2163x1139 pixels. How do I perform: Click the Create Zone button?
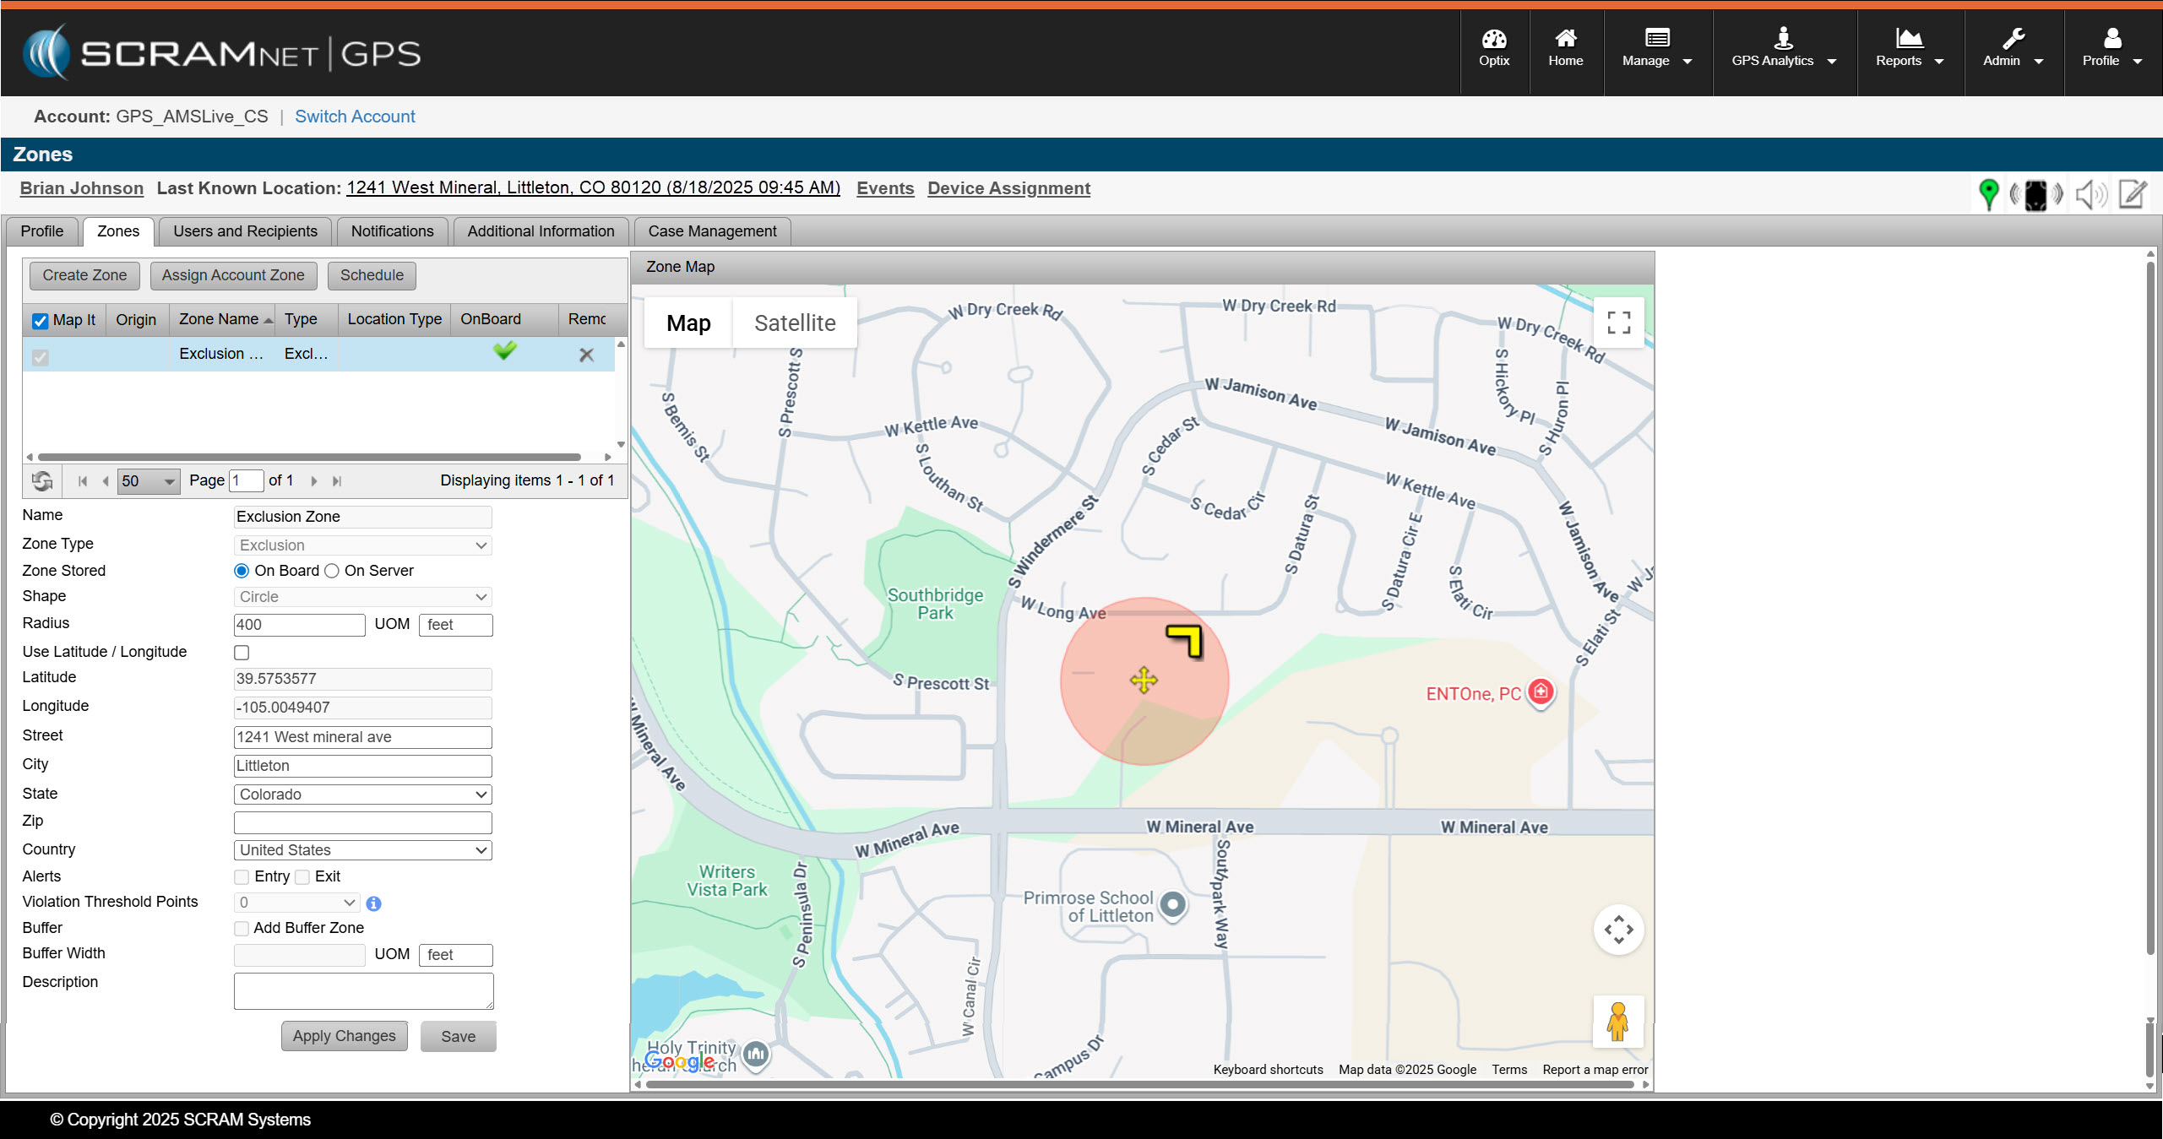[x=84, y=275]
